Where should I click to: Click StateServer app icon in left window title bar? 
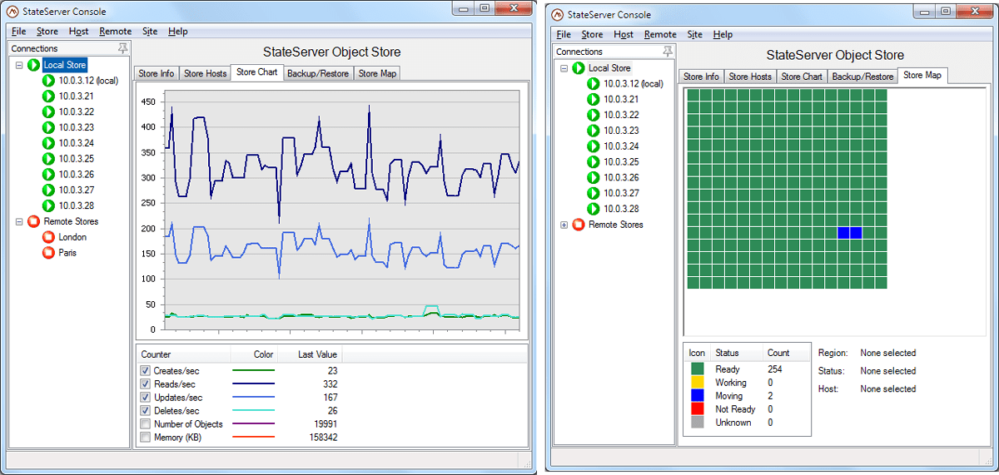[14, 12]
